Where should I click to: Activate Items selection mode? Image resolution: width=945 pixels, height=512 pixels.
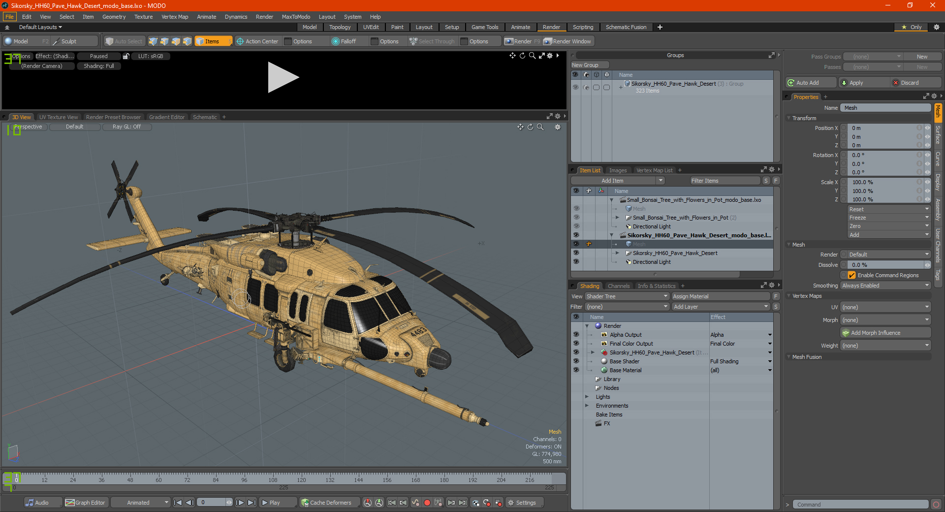tap(213, 41)
